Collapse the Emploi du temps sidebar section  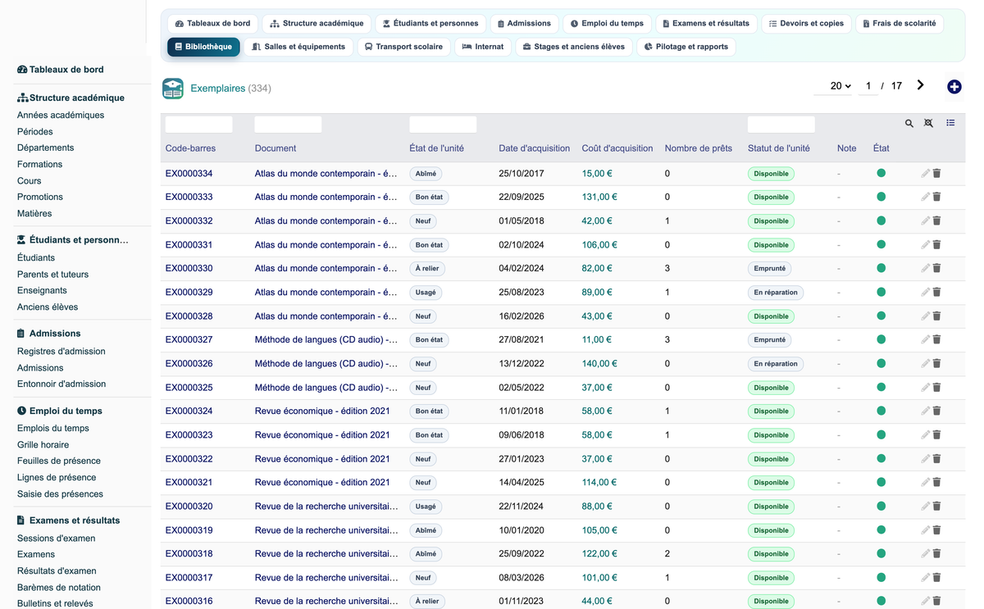(60, 411)
